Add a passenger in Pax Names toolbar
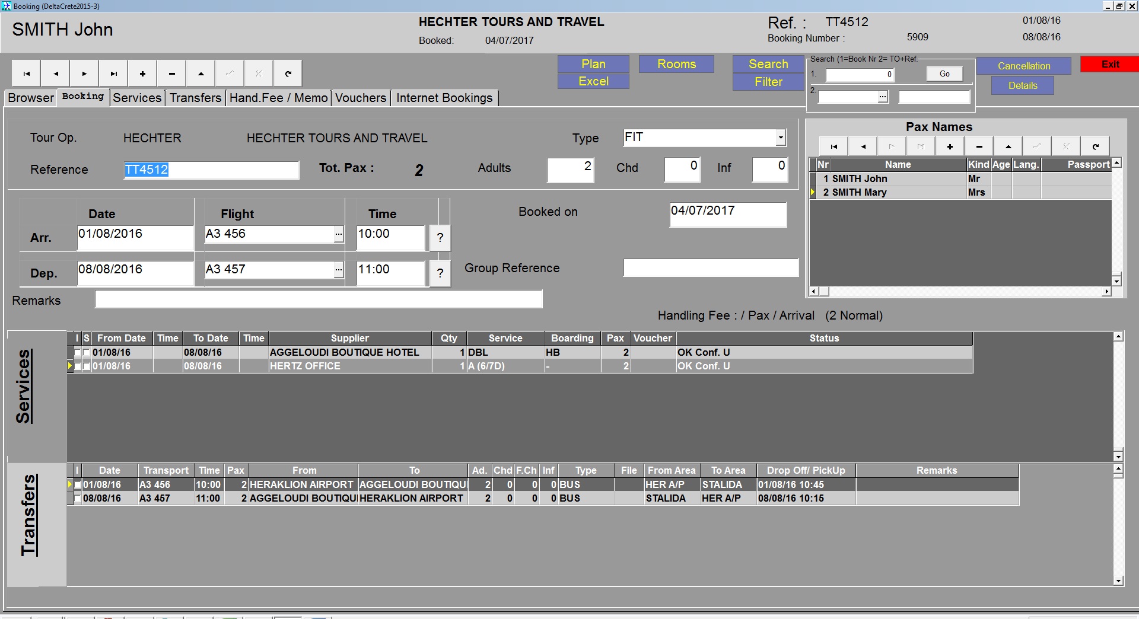This screenshot has width=1139, height=619. click(x=950, y=146)
